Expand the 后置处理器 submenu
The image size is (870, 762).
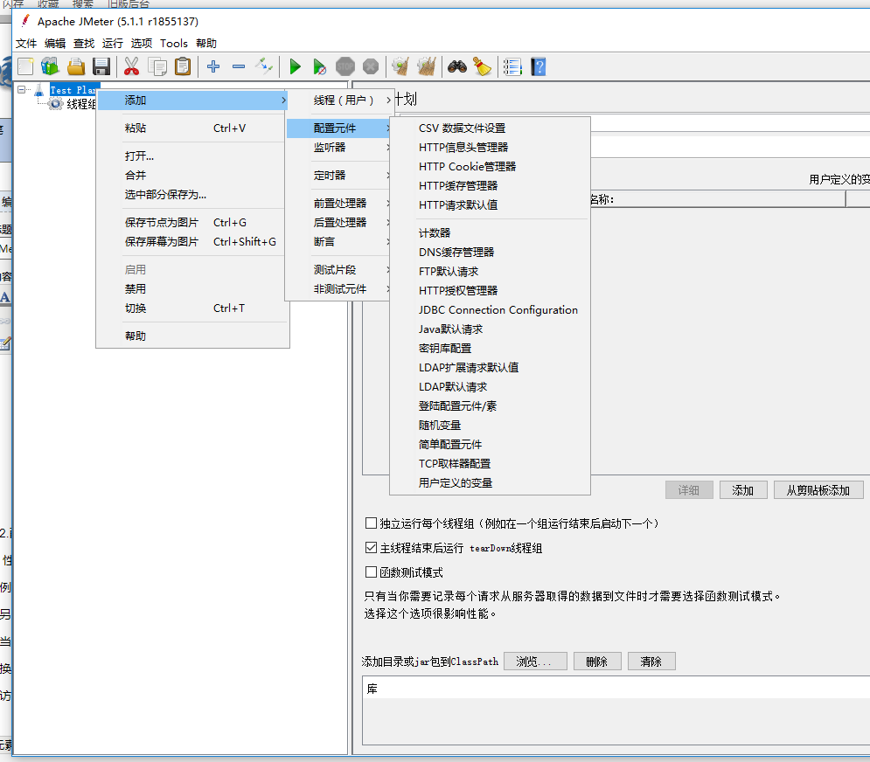click(x=338, y=222)
